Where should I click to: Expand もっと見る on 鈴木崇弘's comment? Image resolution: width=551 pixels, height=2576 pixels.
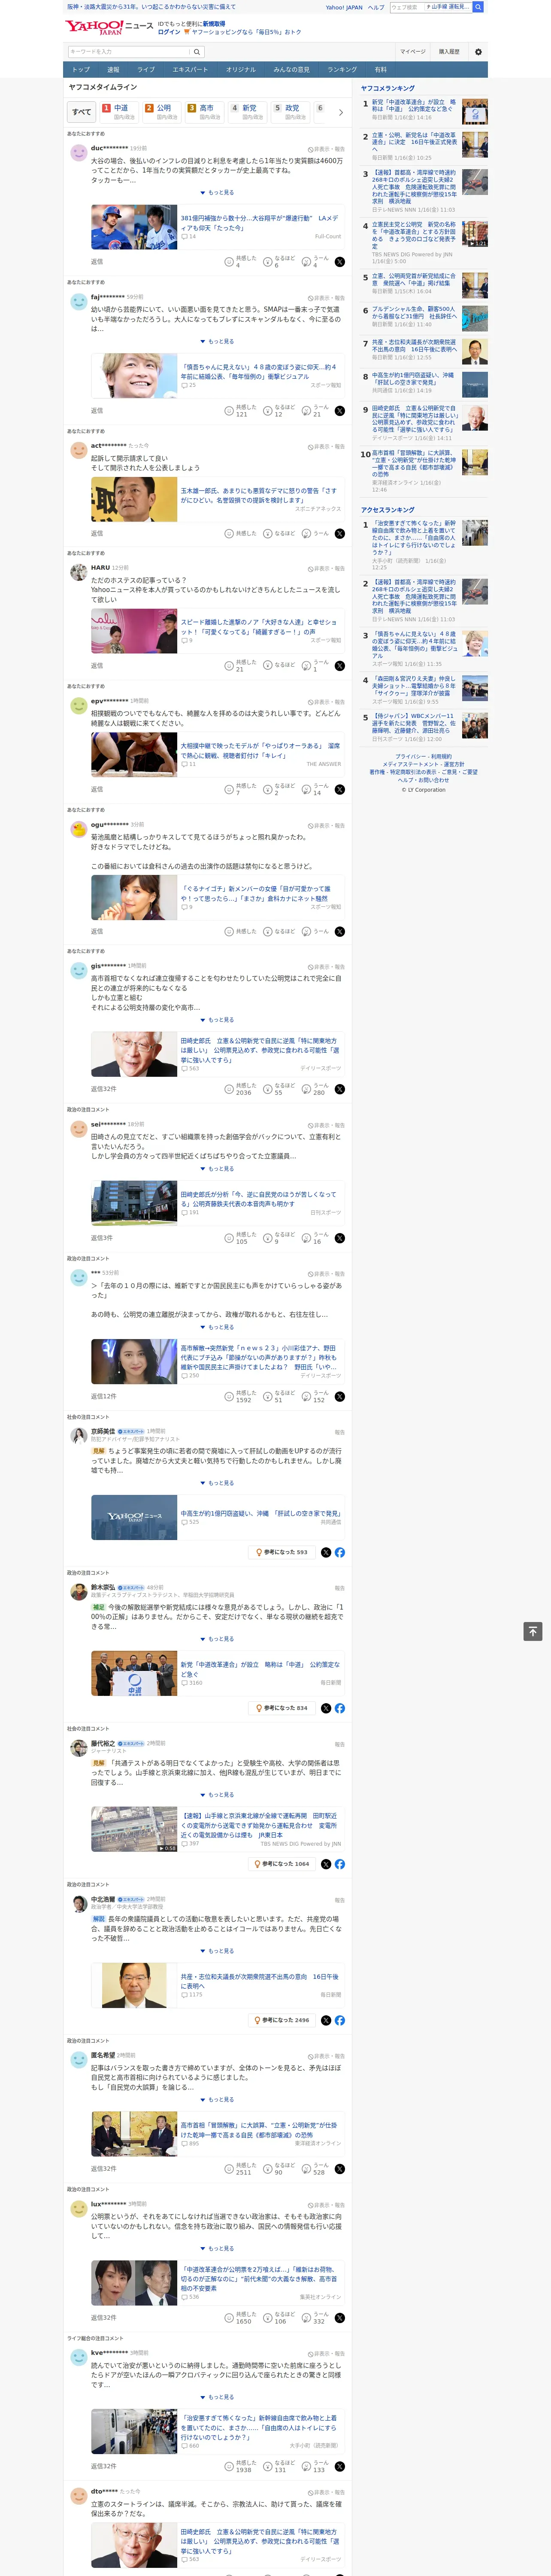(x=217, y=1639)
